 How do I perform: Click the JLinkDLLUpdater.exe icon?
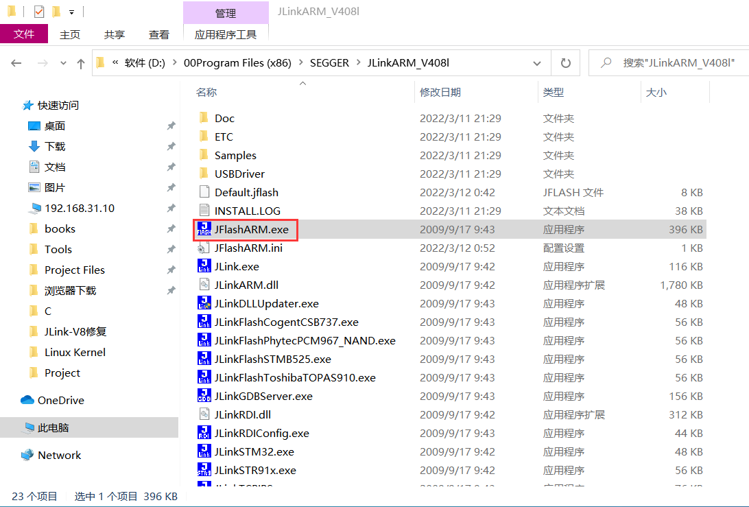click(x=204, y=303)
